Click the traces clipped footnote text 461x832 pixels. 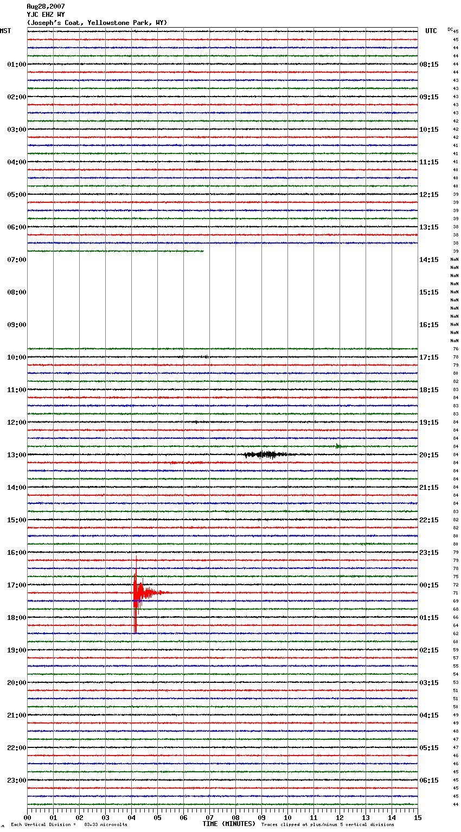click(x=328, y=824)
